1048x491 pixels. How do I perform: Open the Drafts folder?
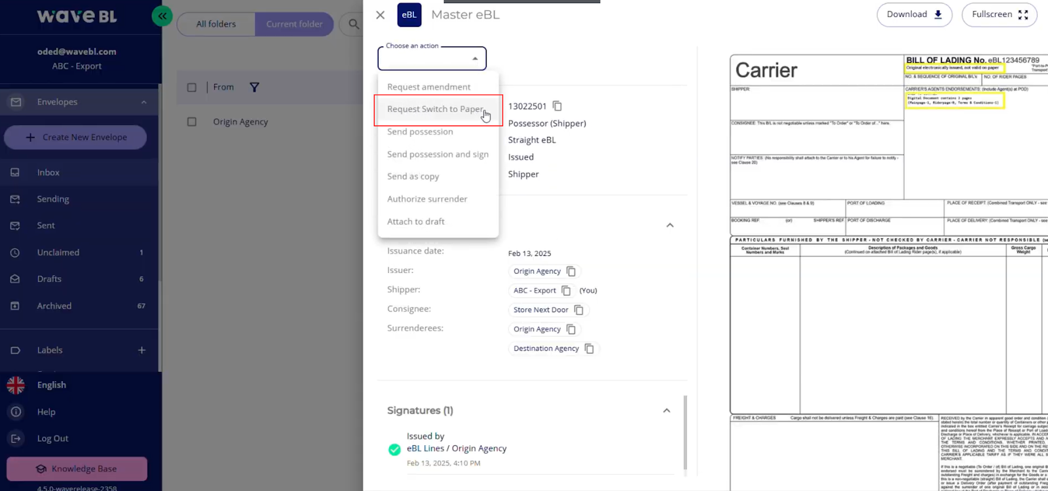(79, 279)
